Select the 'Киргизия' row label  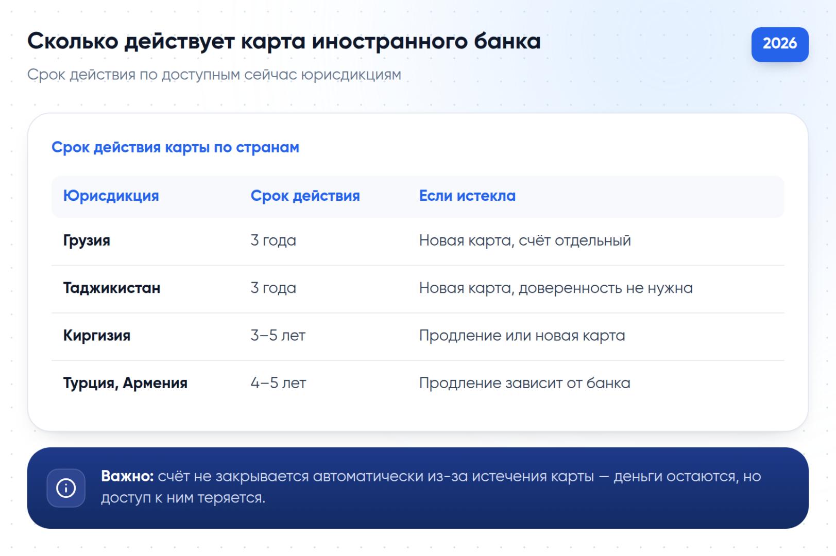pos(97,336)
